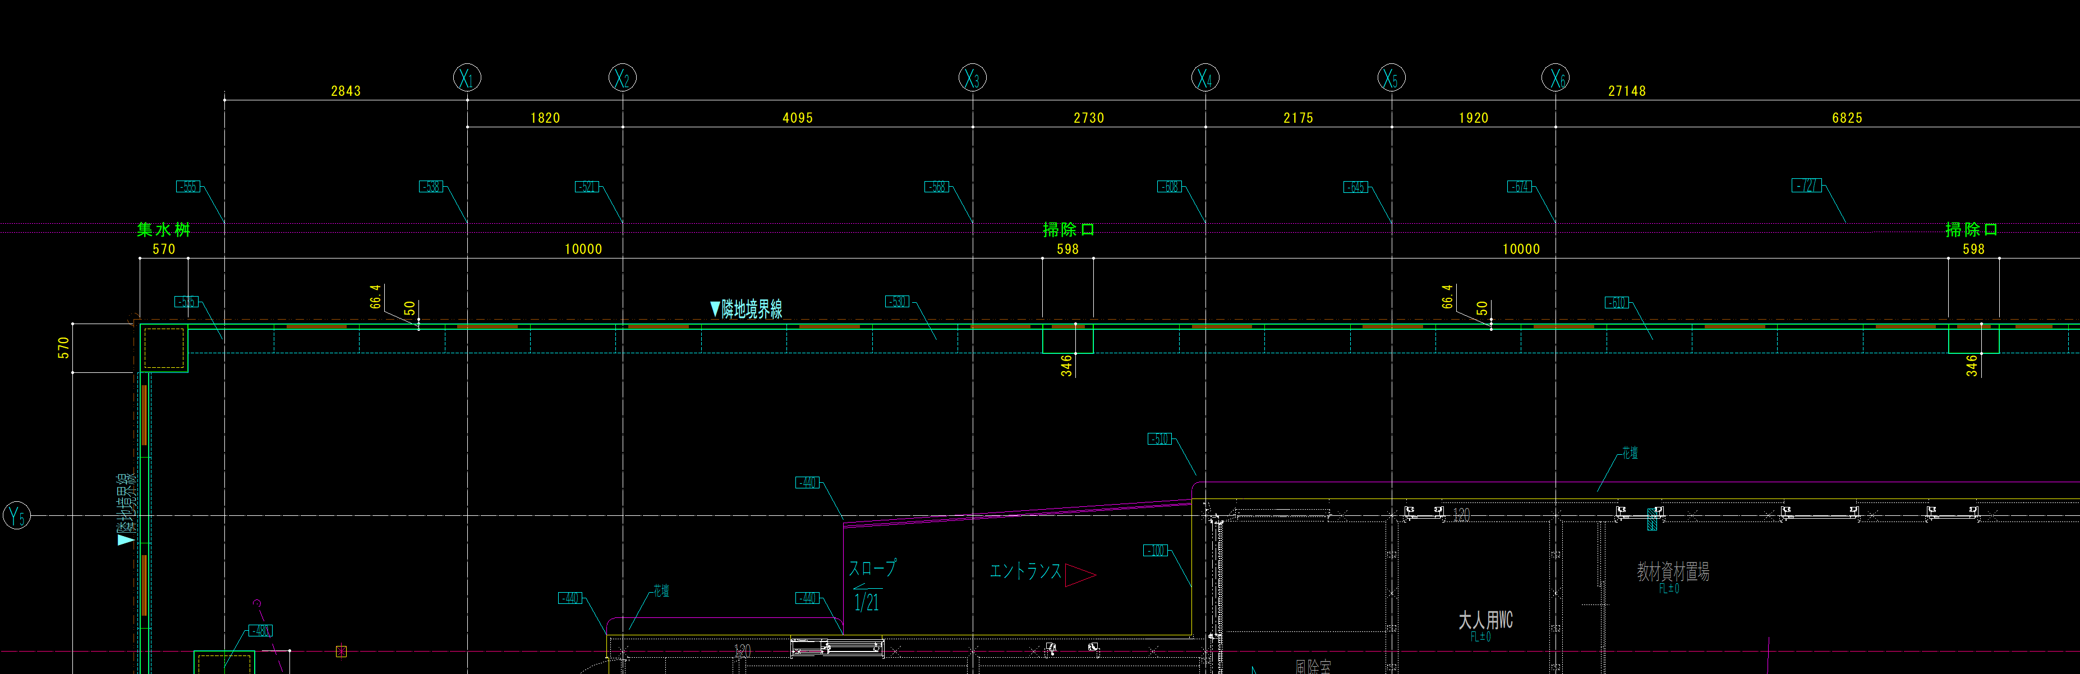Click the 4095 dimension value
The width and height of the screenshot is (2080, 674).
click(797, 118)
